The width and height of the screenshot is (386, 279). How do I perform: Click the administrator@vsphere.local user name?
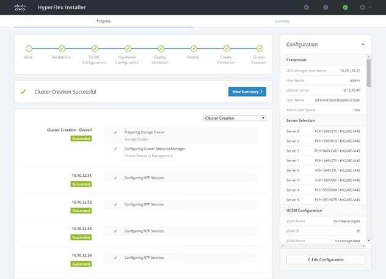[337, 100]
